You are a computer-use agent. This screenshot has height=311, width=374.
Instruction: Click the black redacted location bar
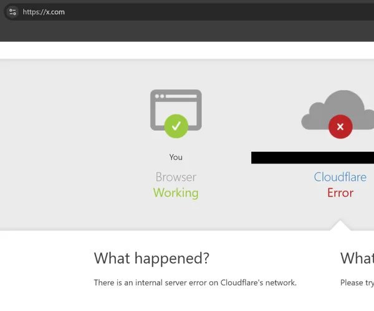click(312, 157)
